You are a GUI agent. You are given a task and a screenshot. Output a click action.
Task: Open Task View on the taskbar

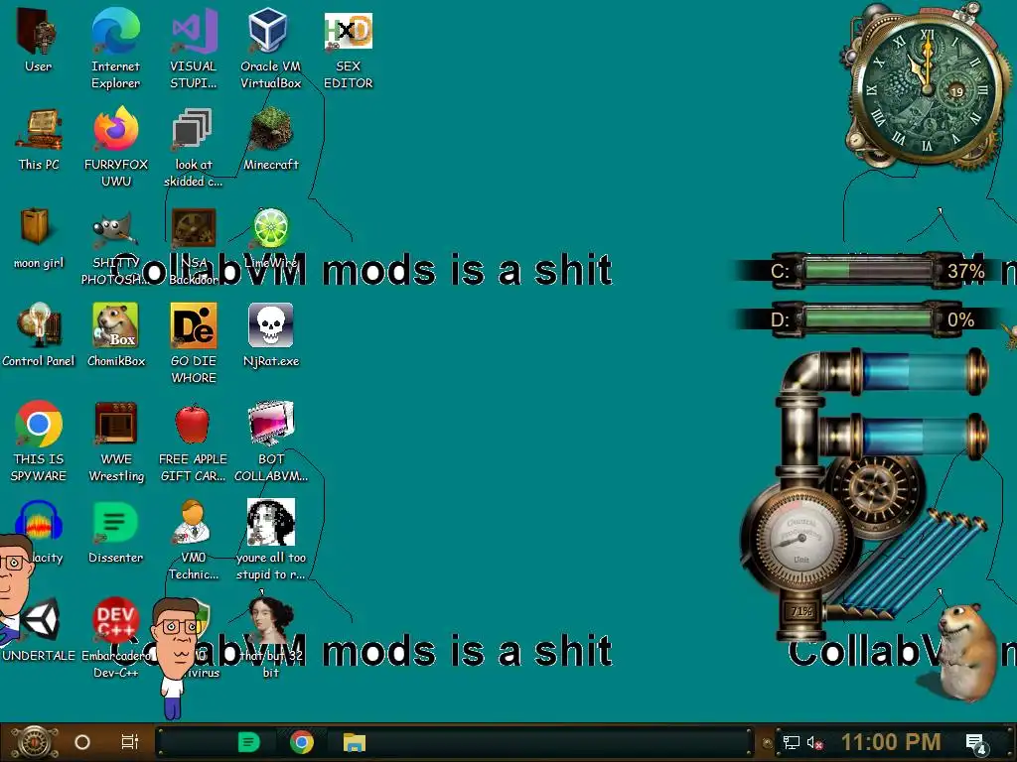coord(130,742)
